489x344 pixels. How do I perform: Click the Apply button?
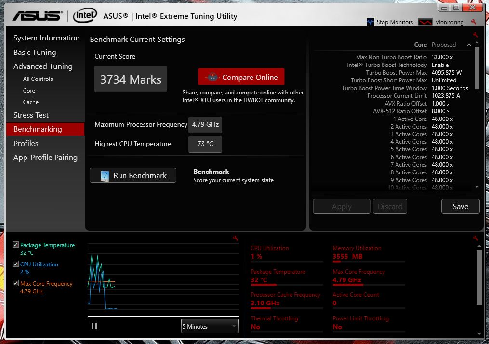click(342, 207)
